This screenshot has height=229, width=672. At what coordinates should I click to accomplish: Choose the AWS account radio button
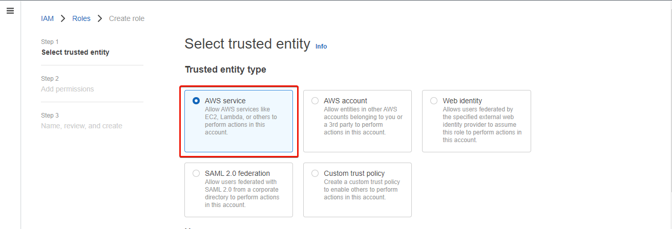coord(315,101)
